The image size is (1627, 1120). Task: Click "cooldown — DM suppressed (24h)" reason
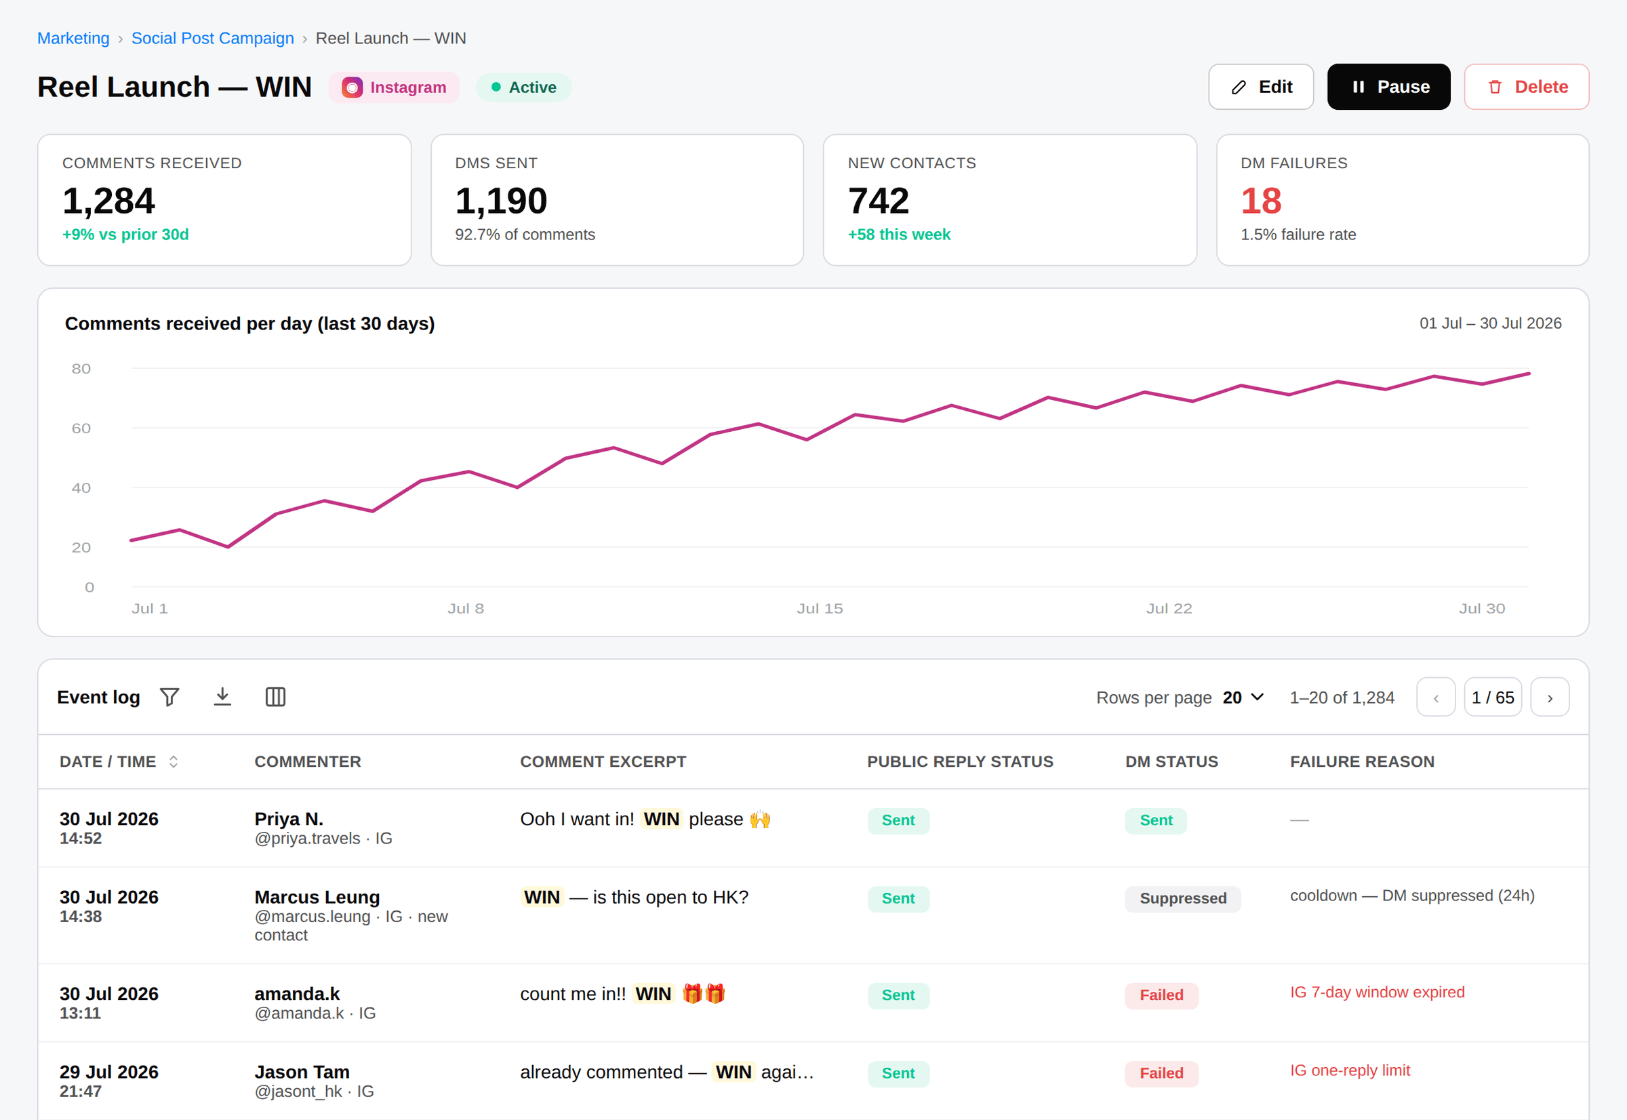[x=1412, y=896]
